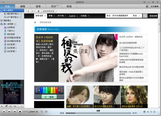Pause playback with the pause button
The width and height of the screenshot is (161, 116).
(x=4, y=111)
